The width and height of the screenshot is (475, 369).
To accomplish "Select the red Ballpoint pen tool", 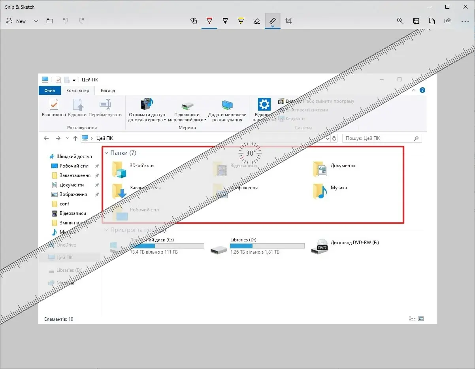I will pos(209,21).
